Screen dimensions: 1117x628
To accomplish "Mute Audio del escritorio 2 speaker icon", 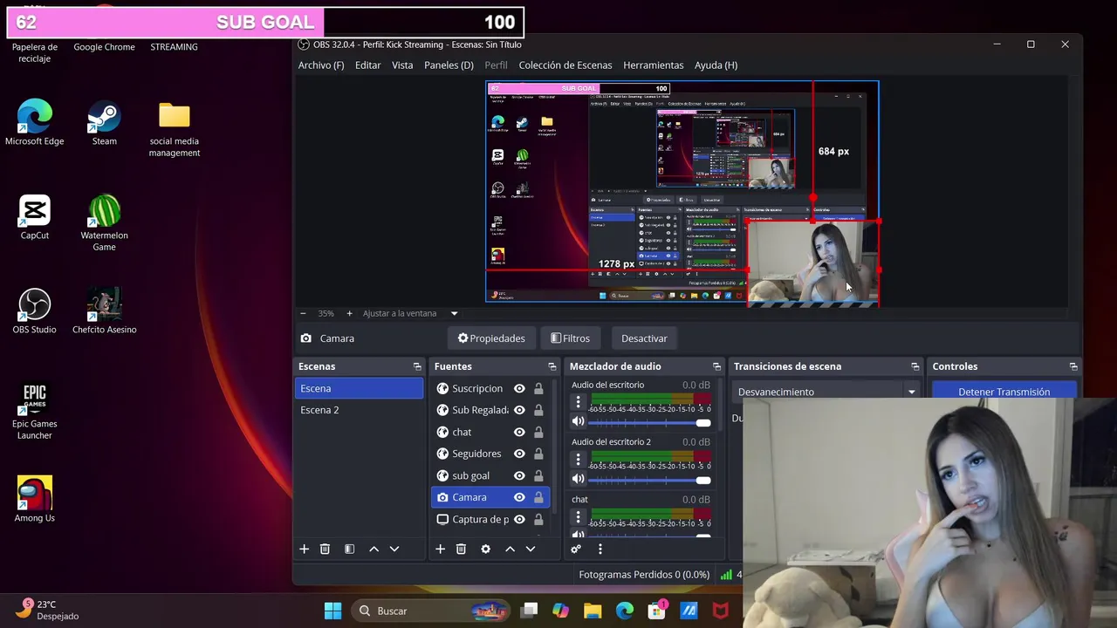I will [578, 479].
